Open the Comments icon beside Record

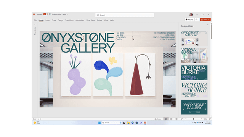click(x=197, y=19)
